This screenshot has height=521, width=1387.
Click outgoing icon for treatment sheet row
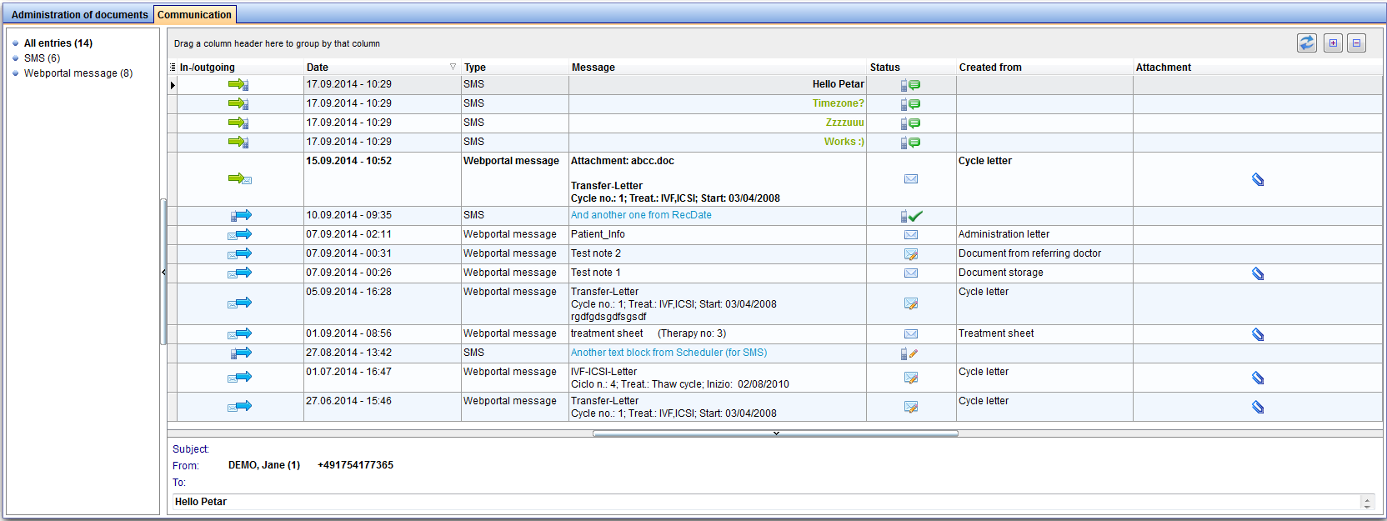point(239,333)
